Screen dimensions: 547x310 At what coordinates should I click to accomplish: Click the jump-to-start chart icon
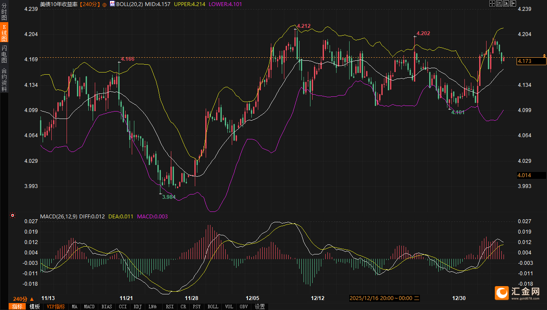[x=499, y=4]
